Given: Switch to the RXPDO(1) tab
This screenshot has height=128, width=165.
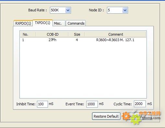Looking at the screenshot, I should coord(23,23).
